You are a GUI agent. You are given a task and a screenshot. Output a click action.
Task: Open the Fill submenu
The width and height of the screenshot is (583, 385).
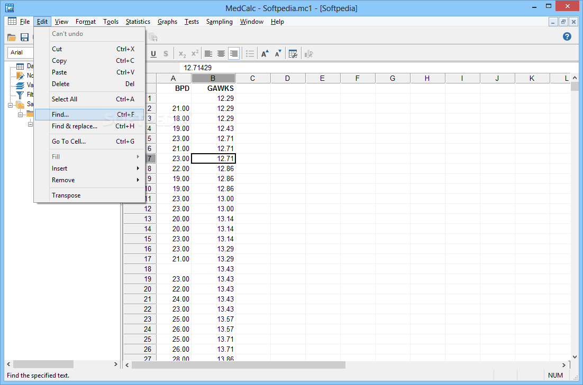(89, 157)
